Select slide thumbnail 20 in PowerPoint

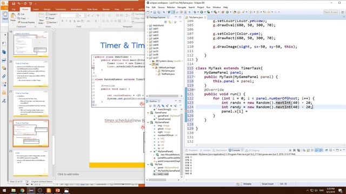pyautogui.click(x=31, y=73)
